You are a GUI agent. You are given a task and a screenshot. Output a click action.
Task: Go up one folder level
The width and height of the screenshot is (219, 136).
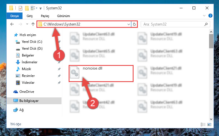(x=33, y=24)
